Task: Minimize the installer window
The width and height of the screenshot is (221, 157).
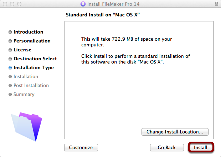Action: pos(12,4)
